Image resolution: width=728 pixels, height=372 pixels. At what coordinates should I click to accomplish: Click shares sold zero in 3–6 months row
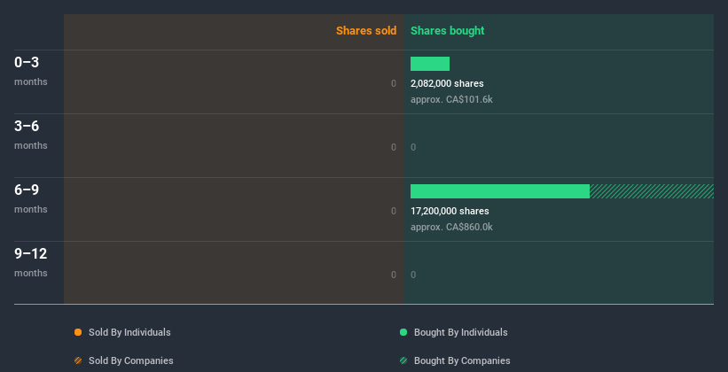point(394,148)
